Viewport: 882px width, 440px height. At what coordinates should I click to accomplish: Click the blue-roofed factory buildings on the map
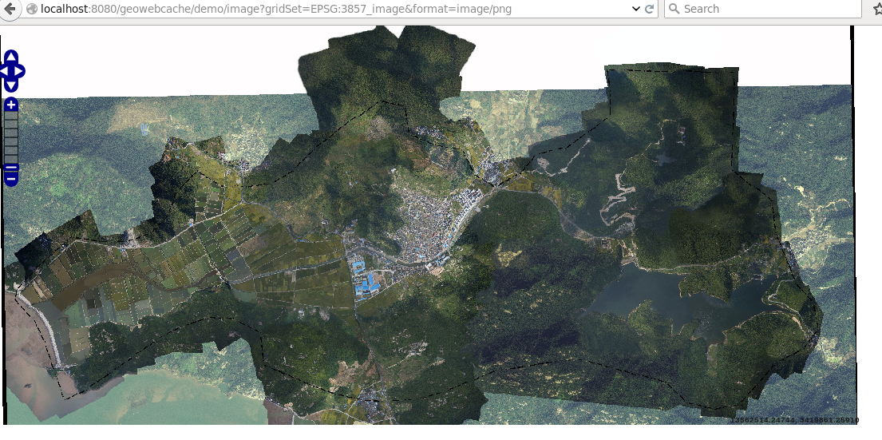(x=366, y=280)
